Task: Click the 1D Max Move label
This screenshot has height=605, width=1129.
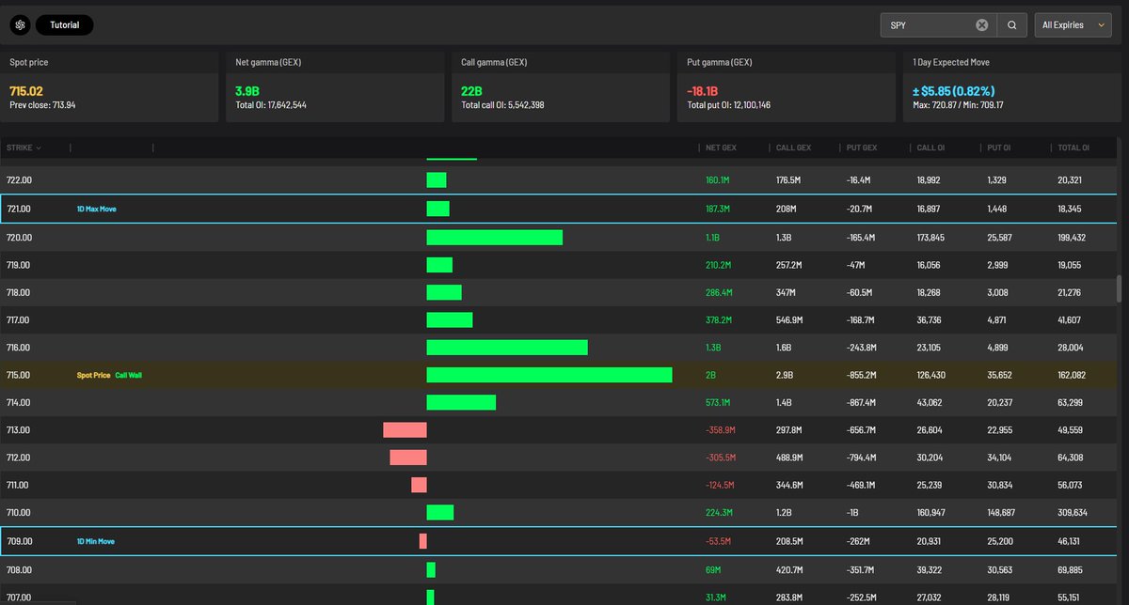Action: (x=95, y=209)
